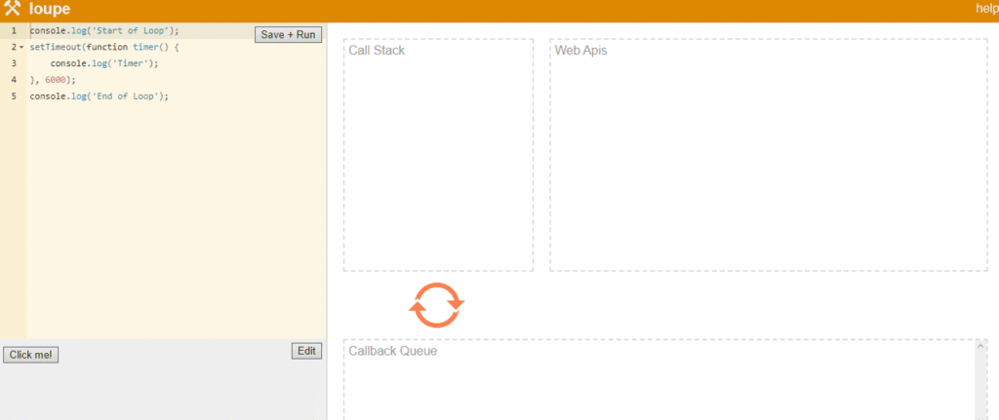
Task: Place cursor in 'End of Loop' code line
Action: coord(99,96)
